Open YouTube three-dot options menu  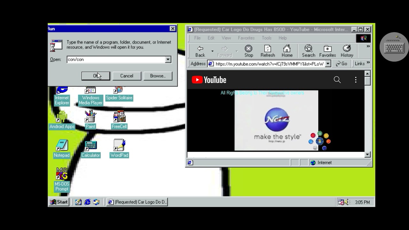pyautogui.click(x=356, y=80)
